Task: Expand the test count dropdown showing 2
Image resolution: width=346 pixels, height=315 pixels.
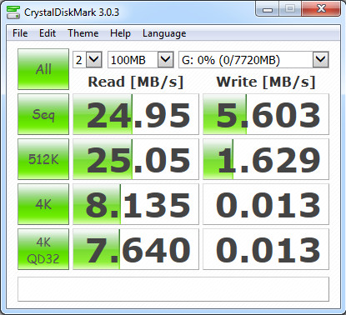Action: pos(94,59)
